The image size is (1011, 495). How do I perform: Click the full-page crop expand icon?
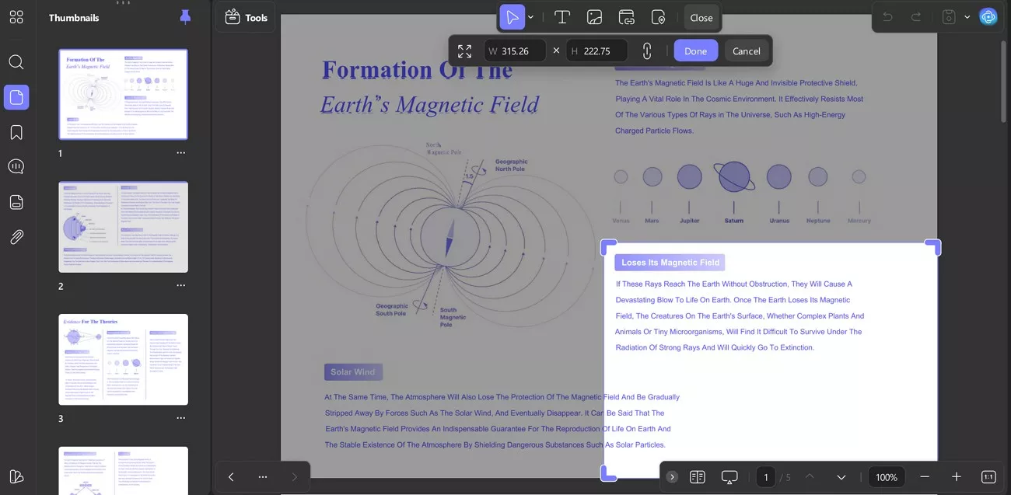(464, 51)
